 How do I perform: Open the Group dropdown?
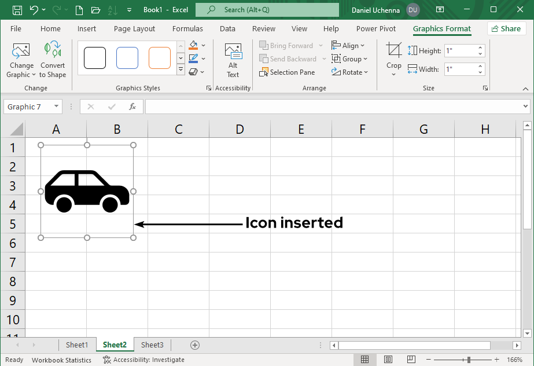tap(350, 58)
